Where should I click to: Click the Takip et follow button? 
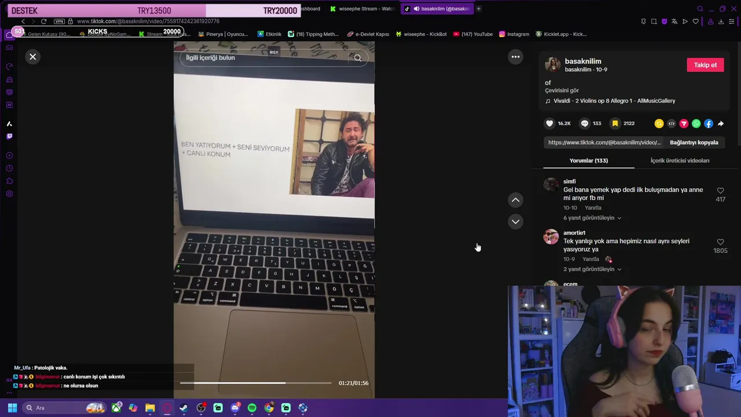(705, 65)
